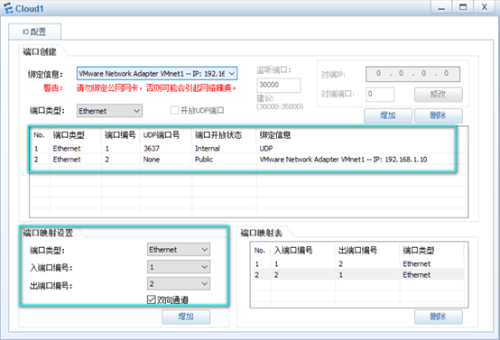This screenshot has width=500, height=340.
Task: Maximize the Cloud1 window
Action: pos(463,7)
